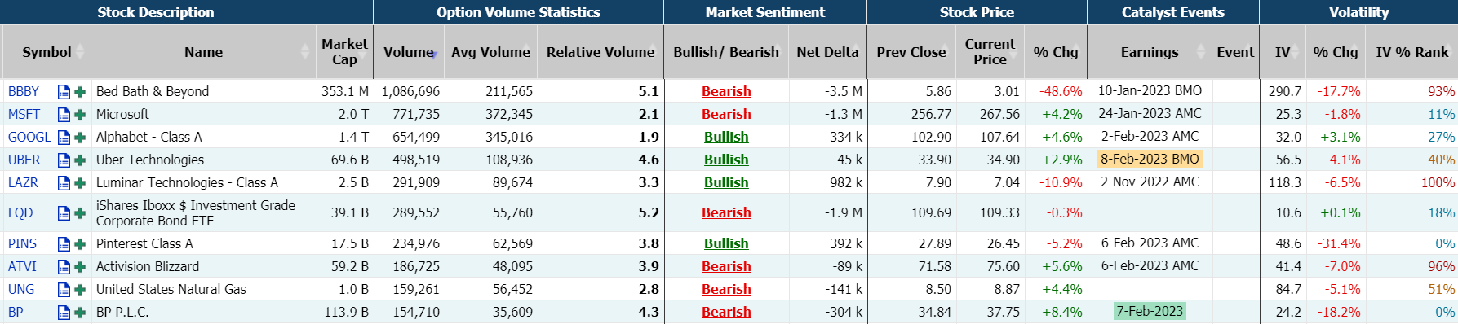Sort by Earnings using its sort arrows
The width and height of the screenshot is (1458, 324).
pos(1200,52)
